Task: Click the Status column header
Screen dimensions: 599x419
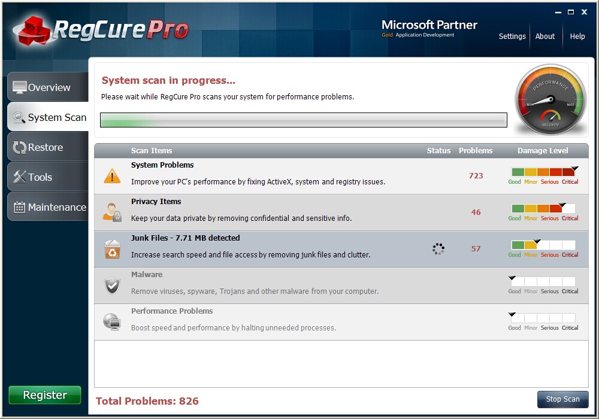Action: 438,151
